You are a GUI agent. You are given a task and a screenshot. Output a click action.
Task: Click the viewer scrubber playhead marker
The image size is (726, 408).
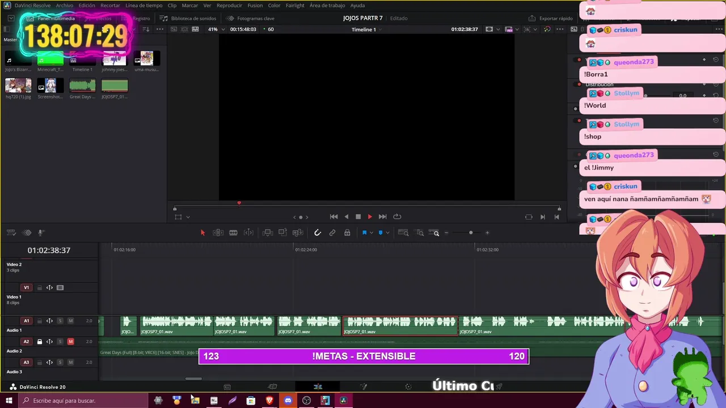239,203
